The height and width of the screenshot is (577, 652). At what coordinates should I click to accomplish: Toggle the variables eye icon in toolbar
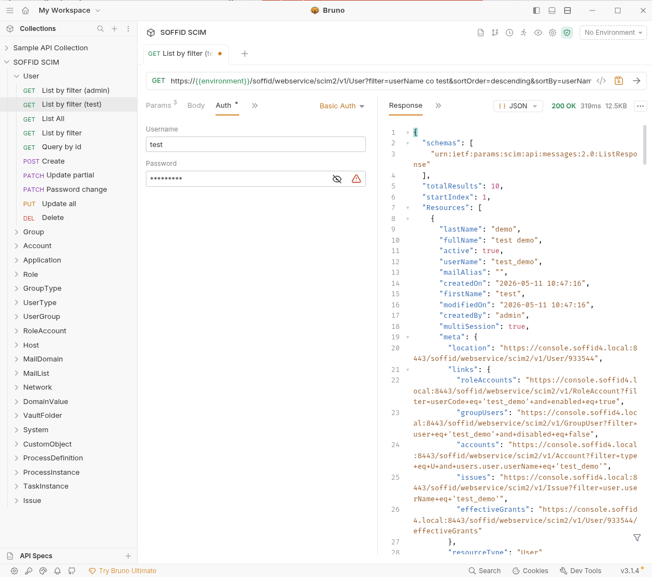click(x=538, y=33)
